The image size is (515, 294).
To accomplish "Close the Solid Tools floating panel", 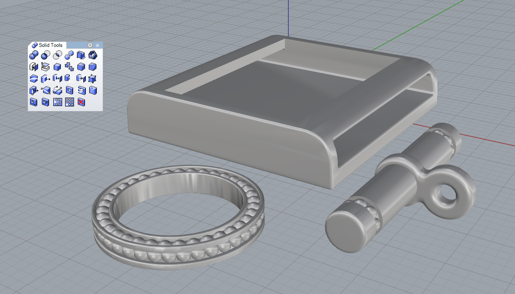I will pyautogui.click(x=98, y=45).
